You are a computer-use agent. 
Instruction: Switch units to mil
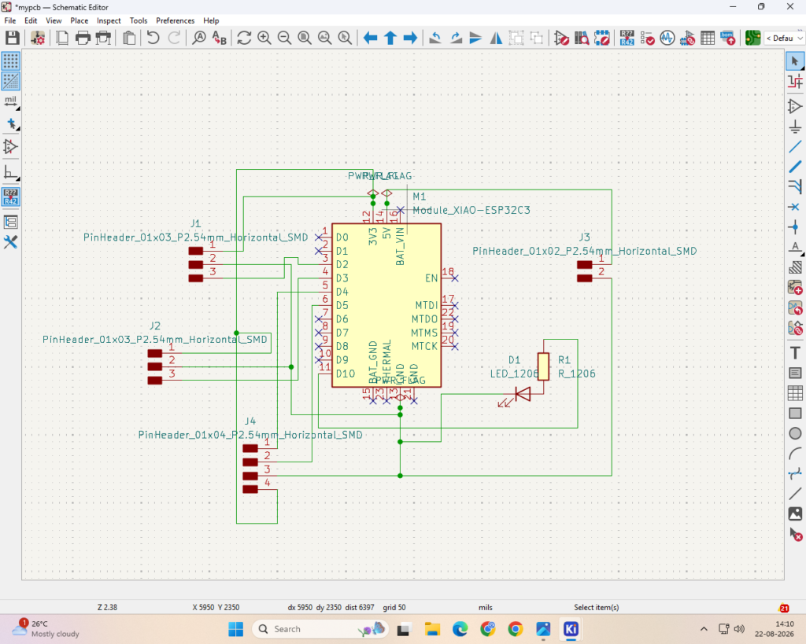tap(11, 101)
